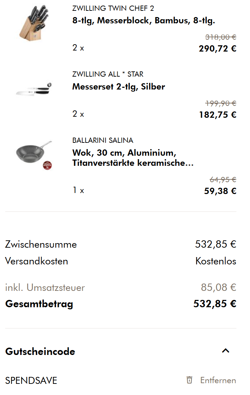Open the knife block product thumbnail
The width and height of the screenshot is (250, 395).
(34, 23)
